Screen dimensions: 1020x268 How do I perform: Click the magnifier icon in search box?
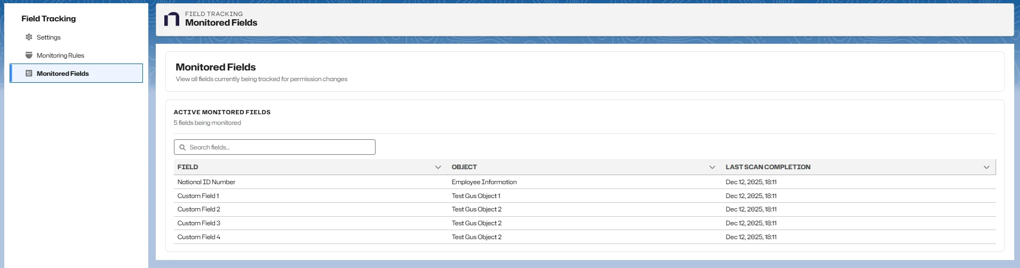tap(182, 147)
